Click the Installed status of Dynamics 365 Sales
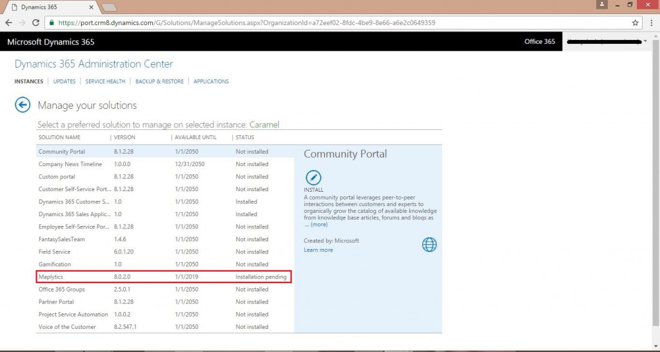 pyautogui.click(x=246, y=214)
